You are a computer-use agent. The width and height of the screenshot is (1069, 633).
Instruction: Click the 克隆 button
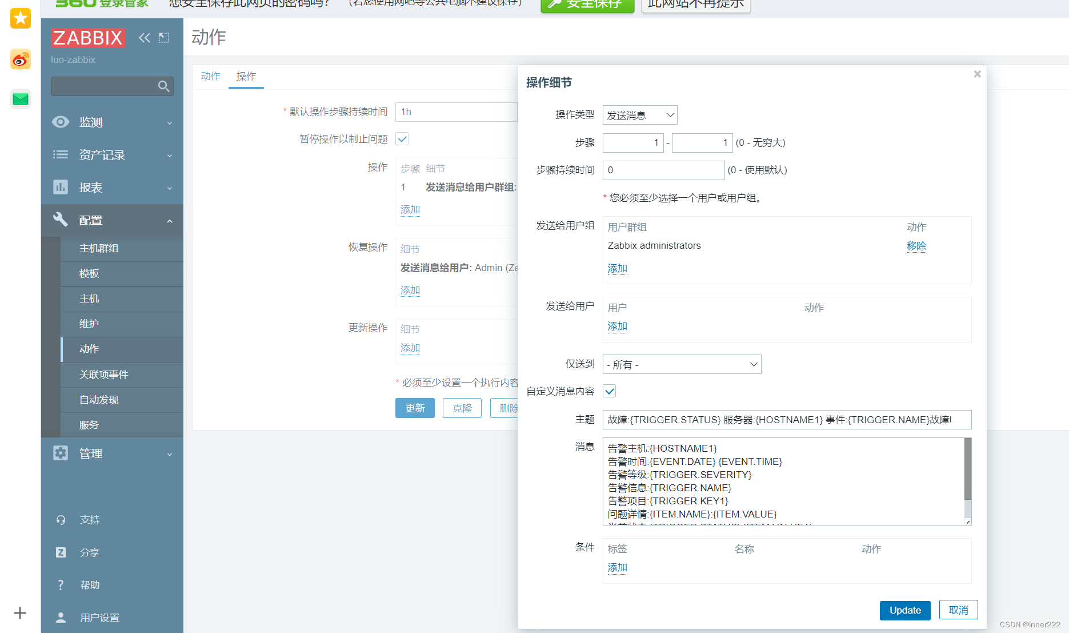point(462,408)
